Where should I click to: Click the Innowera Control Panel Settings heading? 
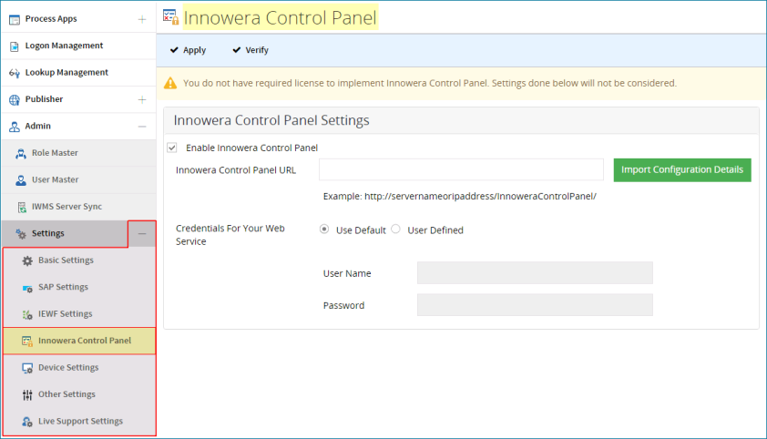[271, 120]
